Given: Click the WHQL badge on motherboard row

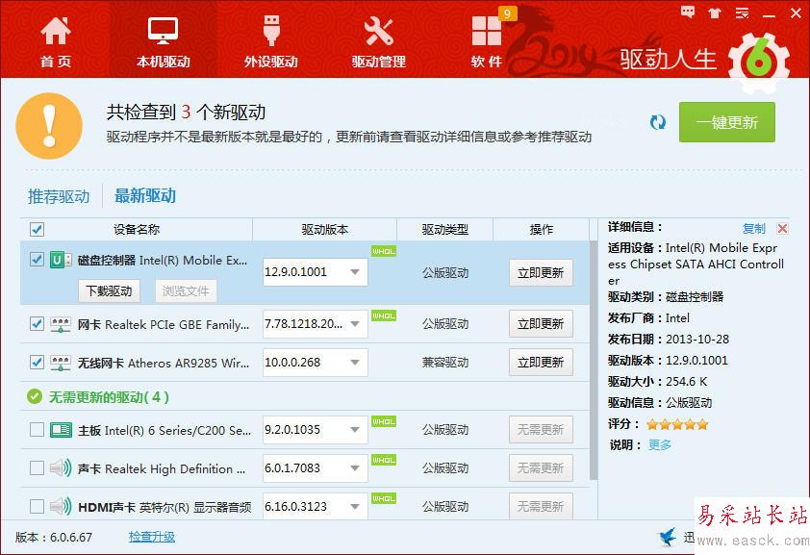Looking at the screenshot, I should coord(383,422).
